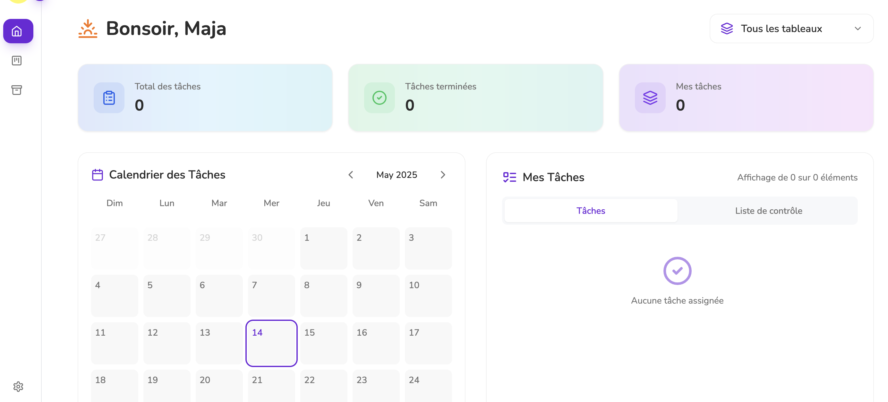Select May 6 in the calendar

click(x=219, y=296)
